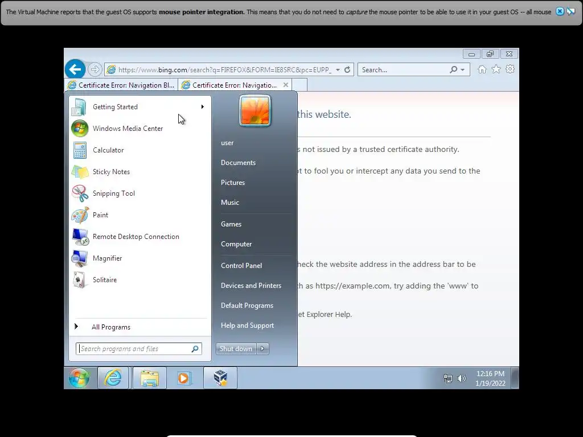Image resolution: width=583 pixels, height=437 pixels.
Task: Click the Internet Explorer Back button
Action: (x=75, y=69)
